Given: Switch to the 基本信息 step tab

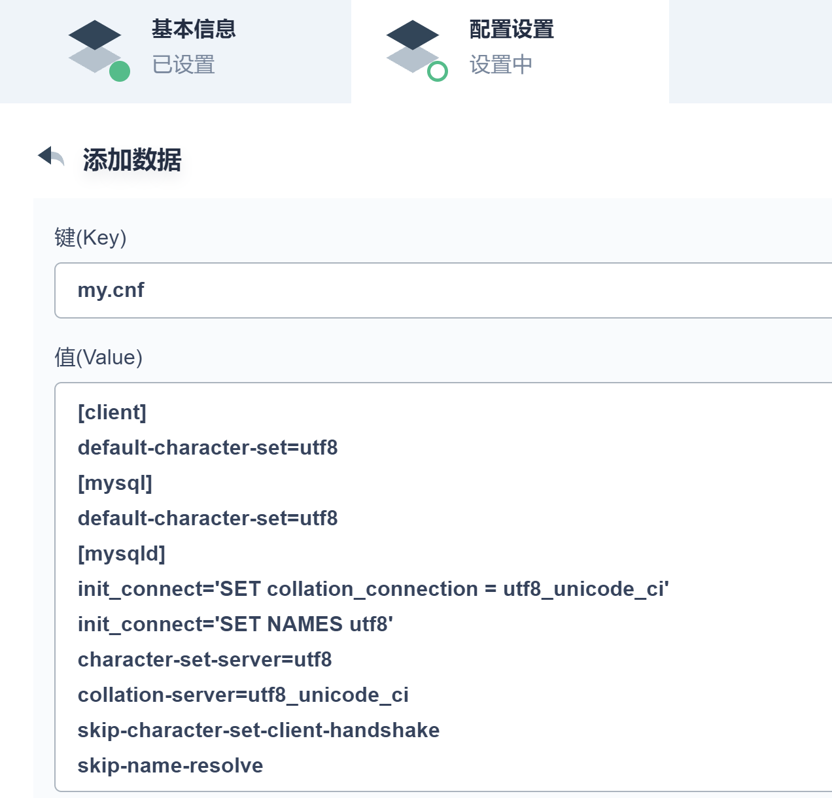Looking at the screenshot, I should pos(193,29).
